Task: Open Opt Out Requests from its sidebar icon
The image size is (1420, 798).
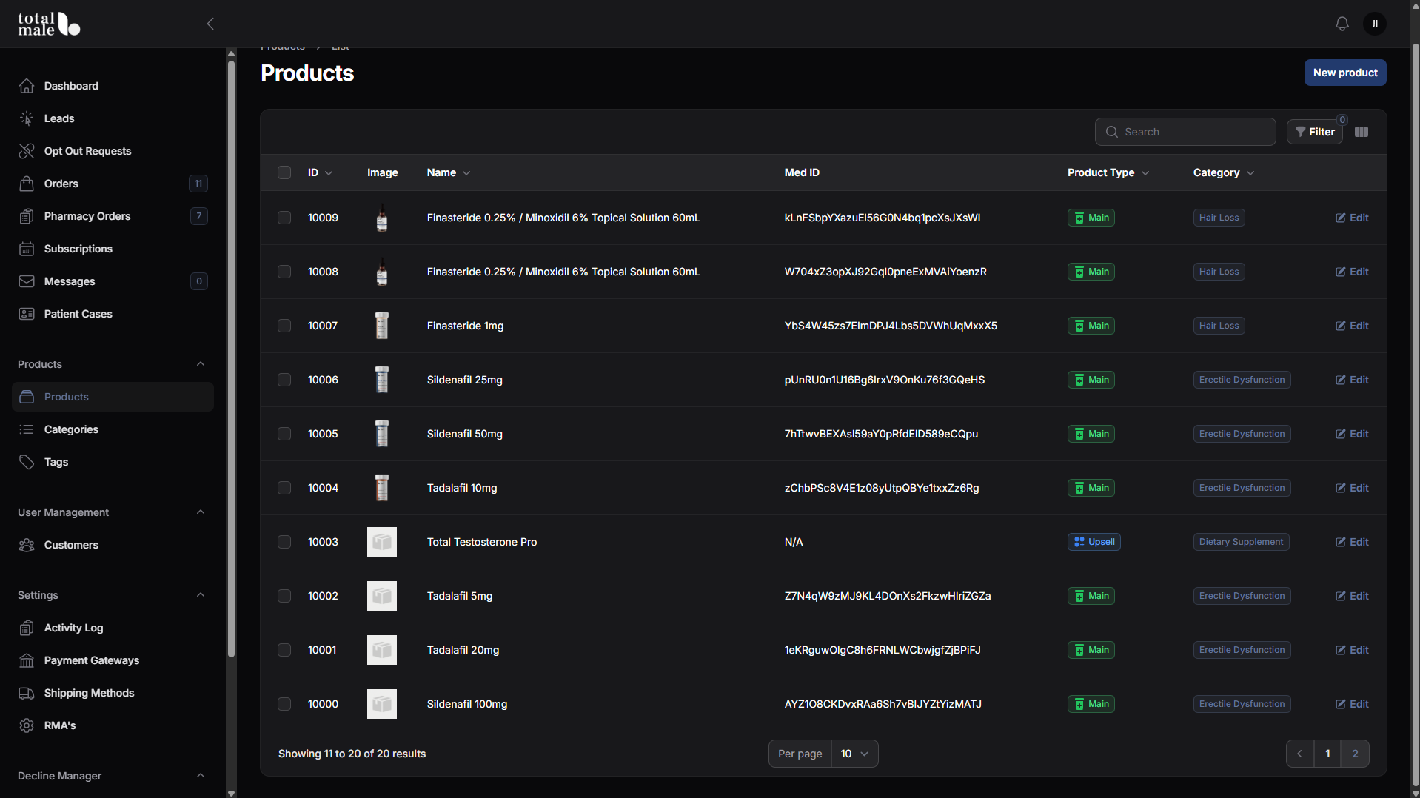Action: click(x=27, y=151)
